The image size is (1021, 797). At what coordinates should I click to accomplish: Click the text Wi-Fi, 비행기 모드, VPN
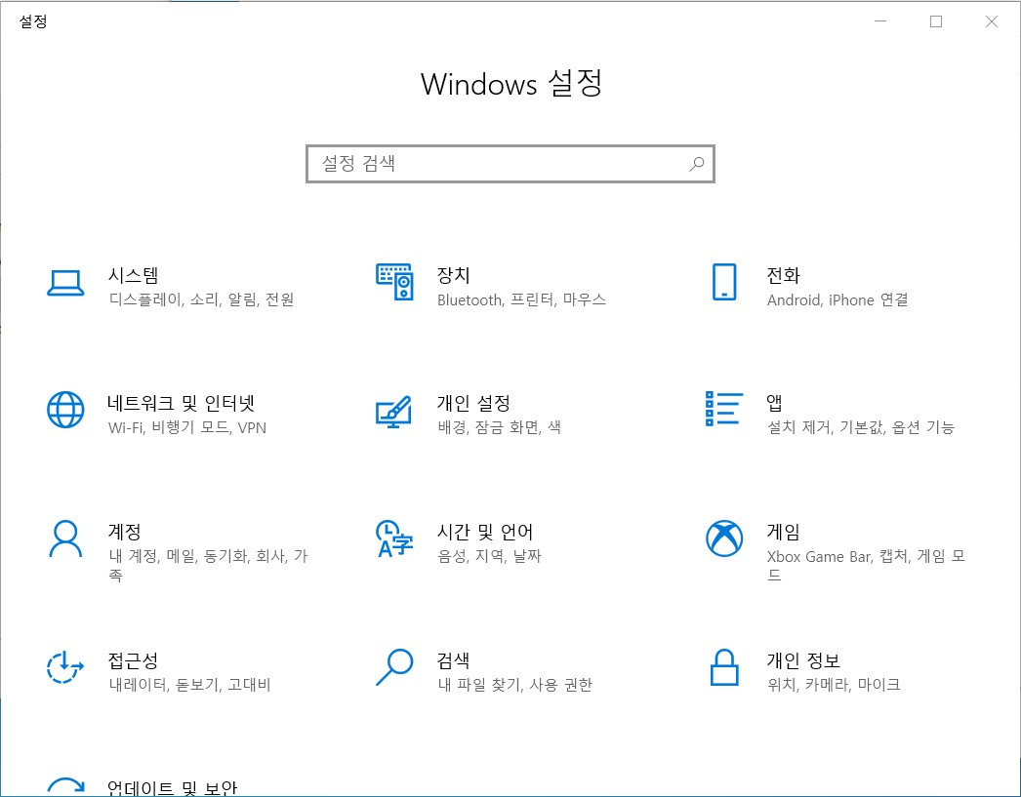pyautogui.click(x=187, y=427)
